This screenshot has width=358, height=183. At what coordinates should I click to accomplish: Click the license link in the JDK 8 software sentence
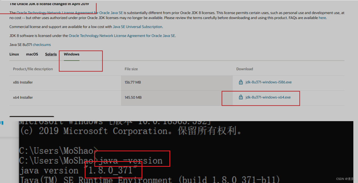click(x=121, y=36)
